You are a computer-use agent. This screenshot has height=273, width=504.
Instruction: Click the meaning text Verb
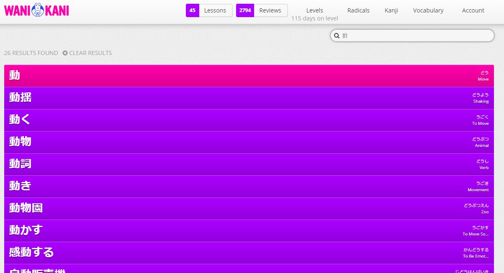pyautogui.click(x=484, y=168)
